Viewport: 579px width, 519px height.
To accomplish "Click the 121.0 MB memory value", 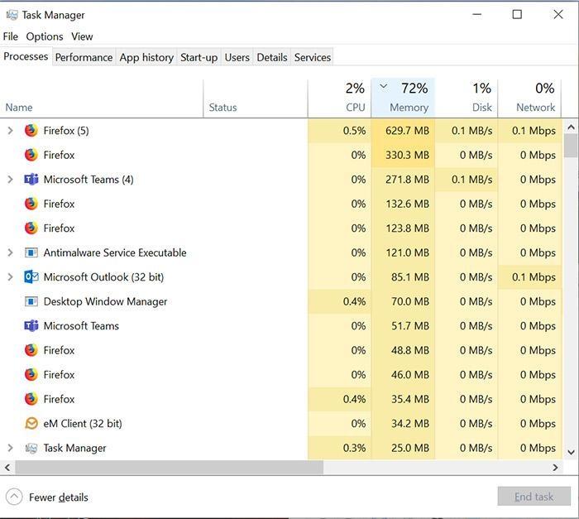I will (x=408, y=252).
